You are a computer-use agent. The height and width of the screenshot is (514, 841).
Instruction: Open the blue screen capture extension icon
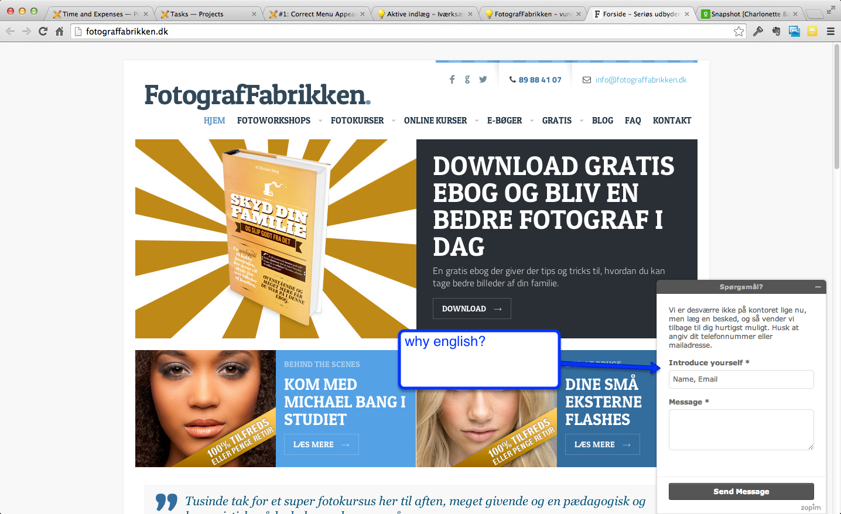click(794, 32)
